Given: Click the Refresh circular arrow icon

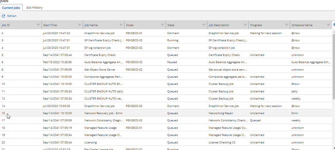Looking at the screenshot, I should [x=3, y=16].
